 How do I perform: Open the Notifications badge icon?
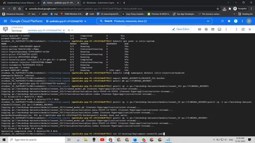235,21
